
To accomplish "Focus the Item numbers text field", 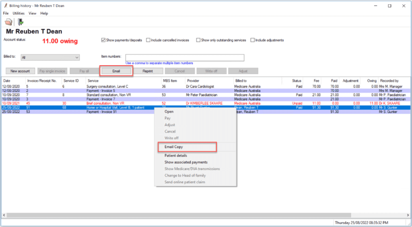I will click(x=185, y=57).
